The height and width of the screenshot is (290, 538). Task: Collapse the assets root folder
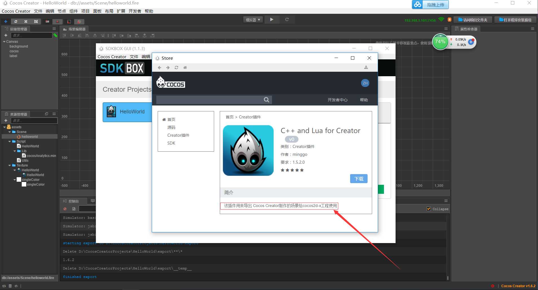pos(5,127)
